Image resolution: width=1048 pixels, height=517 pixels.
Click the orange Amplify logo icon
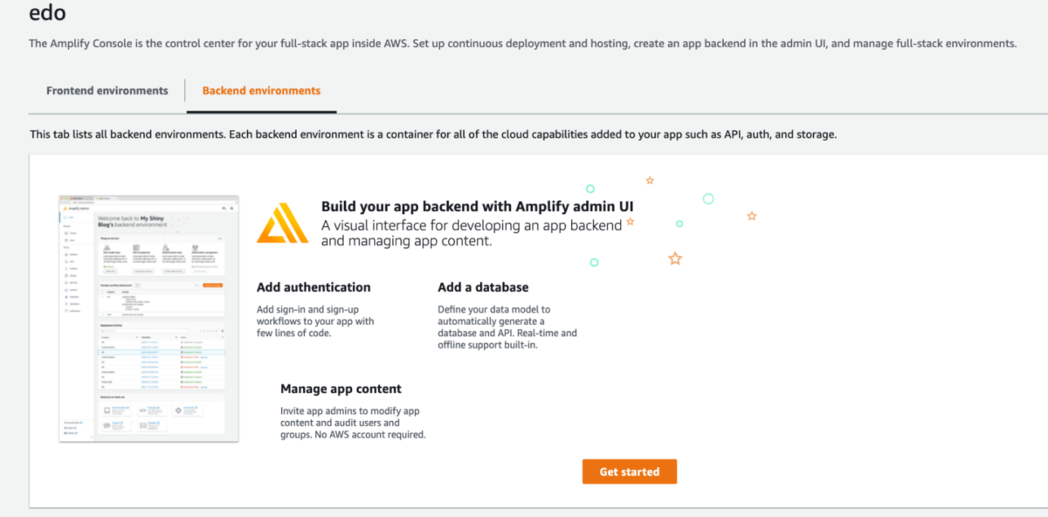pos(282,224)
